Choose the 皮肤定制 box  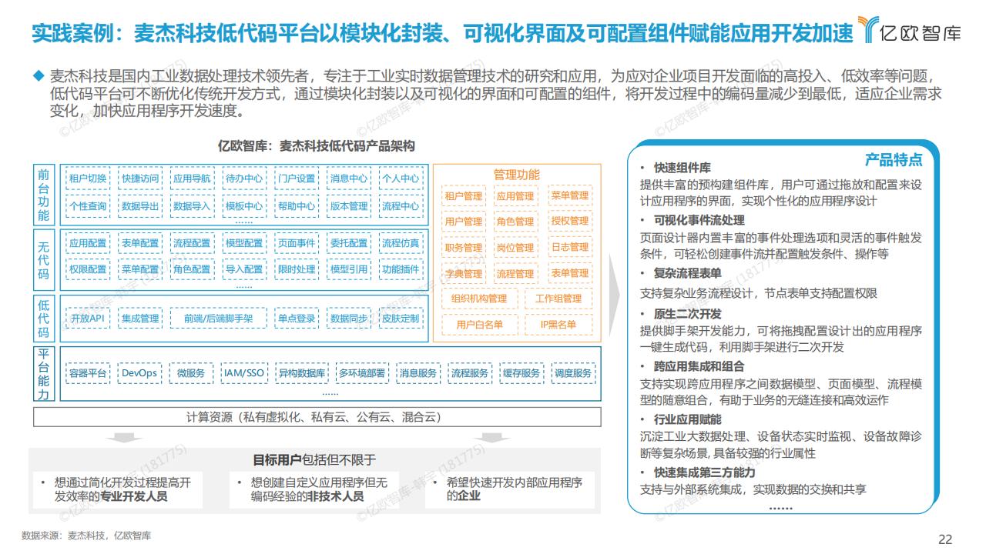click(401, 319)
